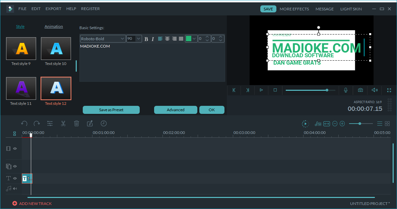Expand the text color dropdown arrow
The image size is (397, 209).
tap(194, 39)
